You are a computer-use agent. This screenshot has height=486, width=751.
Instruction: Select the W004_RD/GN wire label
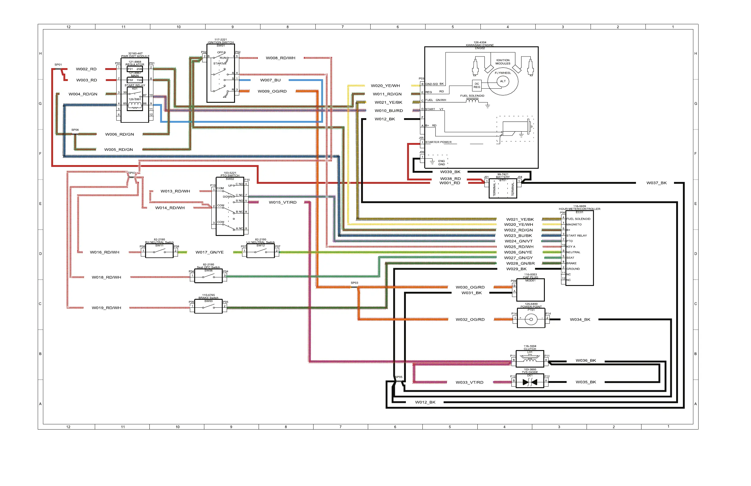83,94
